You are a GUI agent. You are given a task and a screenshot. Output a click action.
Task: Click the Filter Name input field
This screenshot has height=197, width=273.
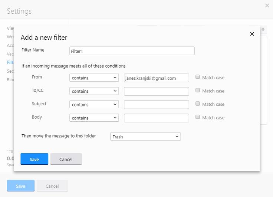coord(132,51)
